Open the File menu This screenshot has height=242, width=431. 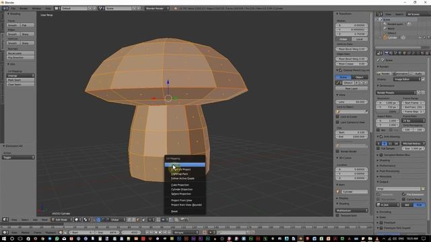pyautogui.click(x=13, y=9)
